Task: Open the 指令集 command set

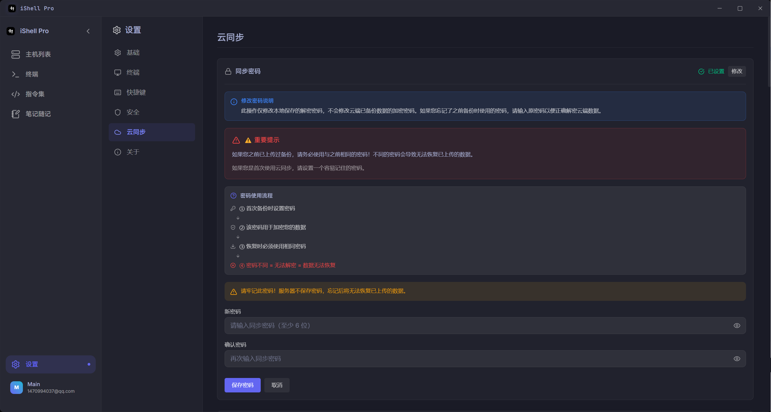Action: click(x=51, y=94)
